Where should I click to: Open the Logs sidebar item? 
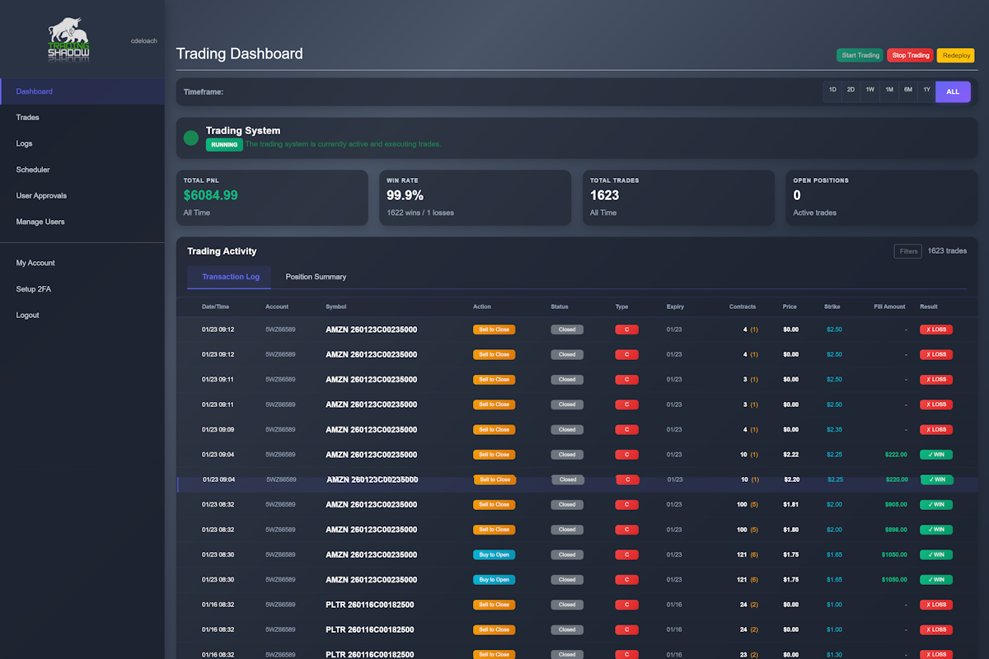click(25, 143)
